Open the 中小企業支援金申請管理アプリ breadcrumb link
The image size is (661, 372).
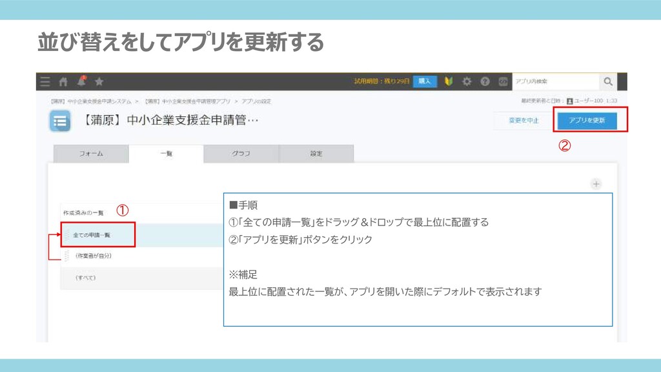(188, 101)
